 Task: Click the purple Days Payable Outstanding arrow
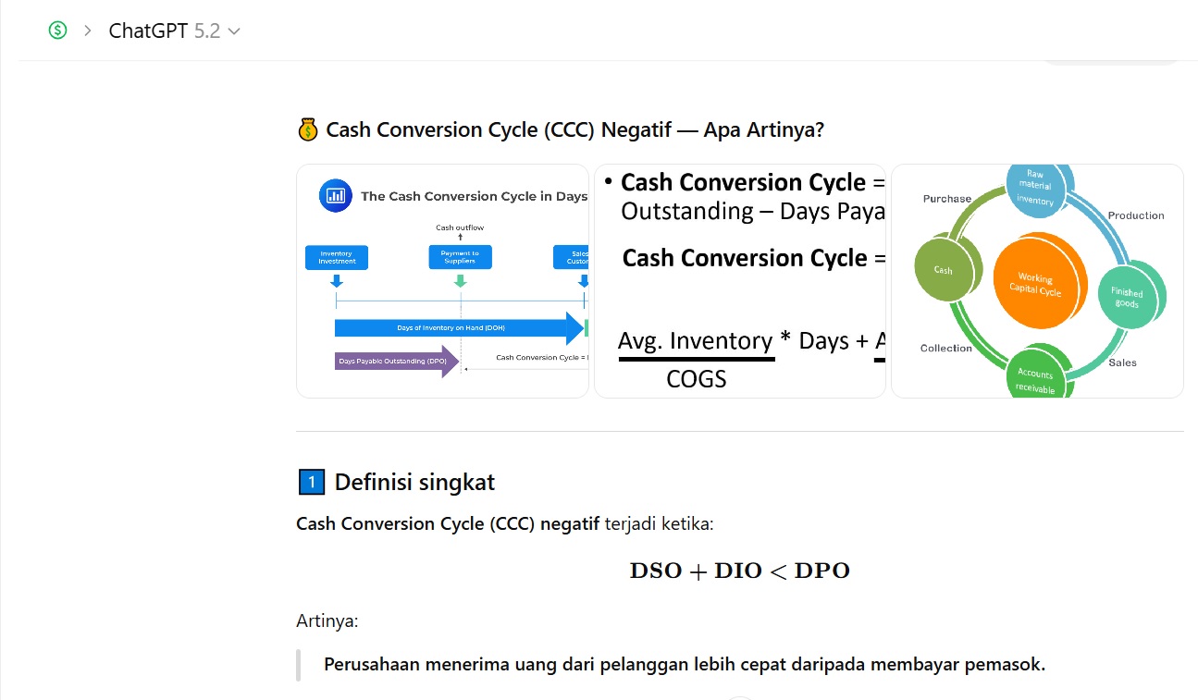tap(396, 361)
